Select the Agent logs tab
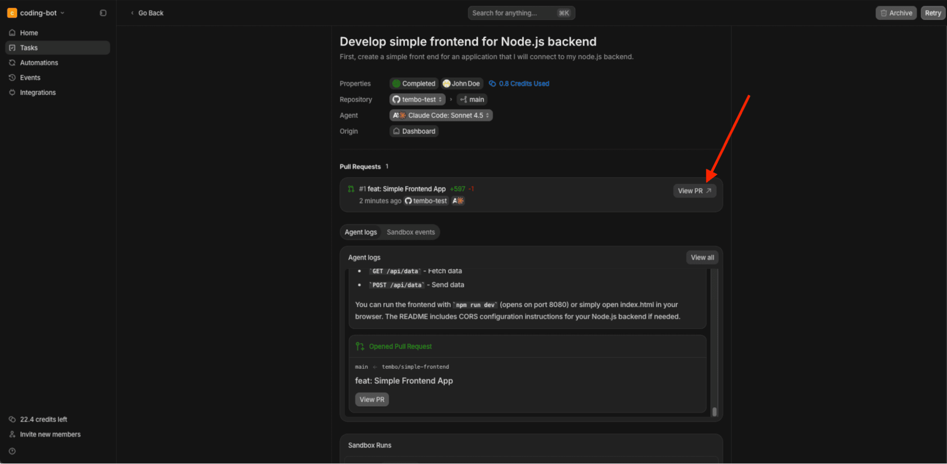The height and width of the screenshot is (464, 947). [361, 232]
